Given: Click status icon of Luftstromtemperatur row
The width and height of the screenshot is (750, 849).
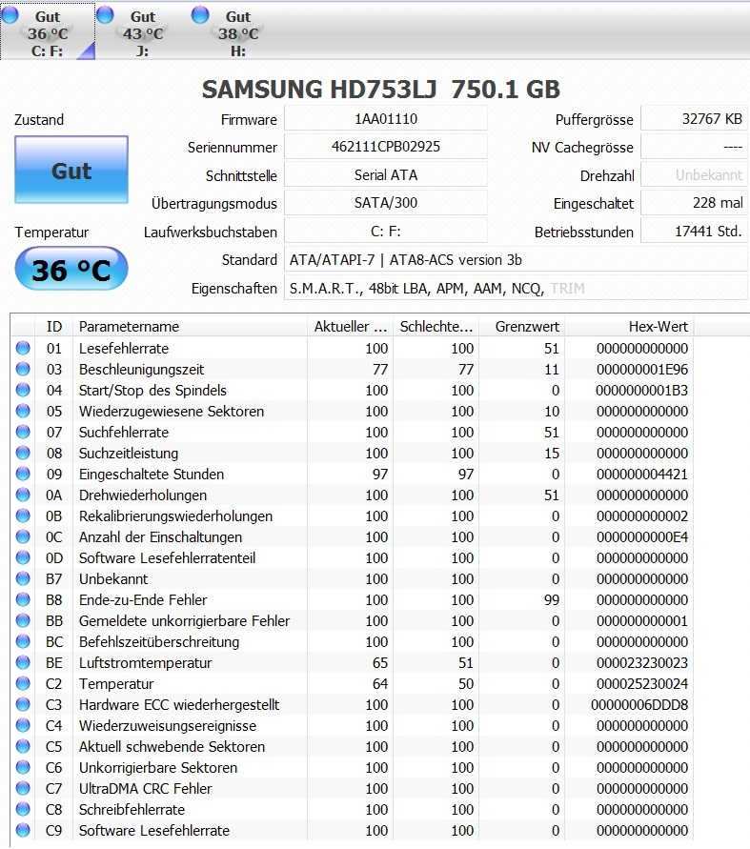Looking at the screenshot, I should (x=23, y=663).
